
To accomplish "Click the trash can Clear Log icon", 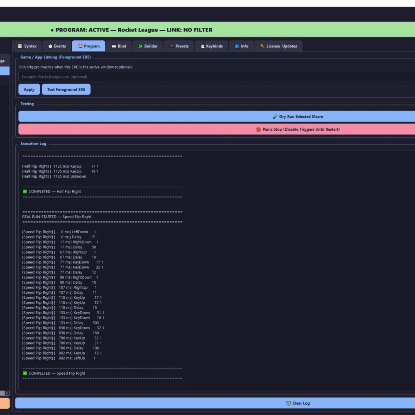I will [x=288, y=403].
